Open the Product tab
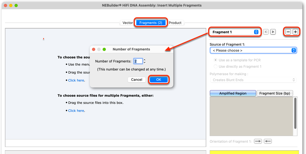306x154 pixels. [175, 23]
